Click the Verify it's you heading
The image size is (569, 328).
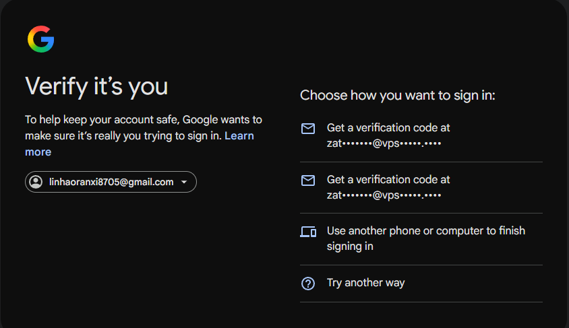tap(96, 87)
